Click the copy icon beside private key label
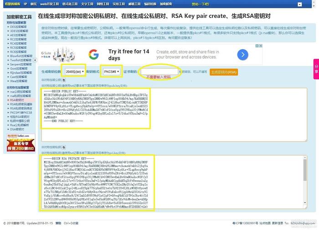This screenshot has height=230, width=319. (x=64, y=147)
